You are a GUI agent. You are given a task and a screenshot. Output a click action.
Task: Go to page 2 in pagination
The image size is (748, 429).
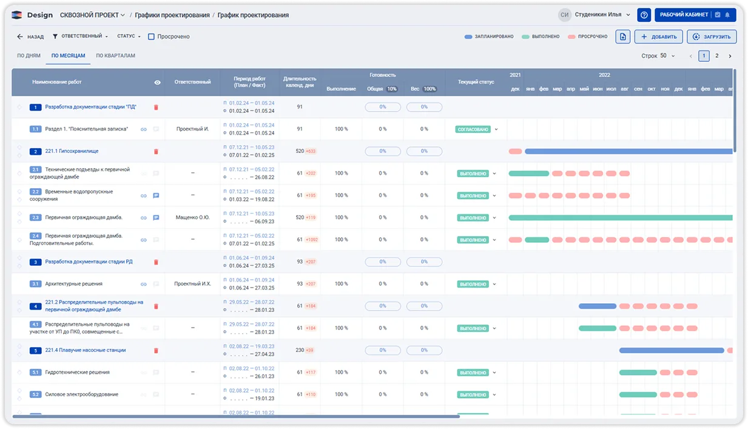(x=716, y=56)
